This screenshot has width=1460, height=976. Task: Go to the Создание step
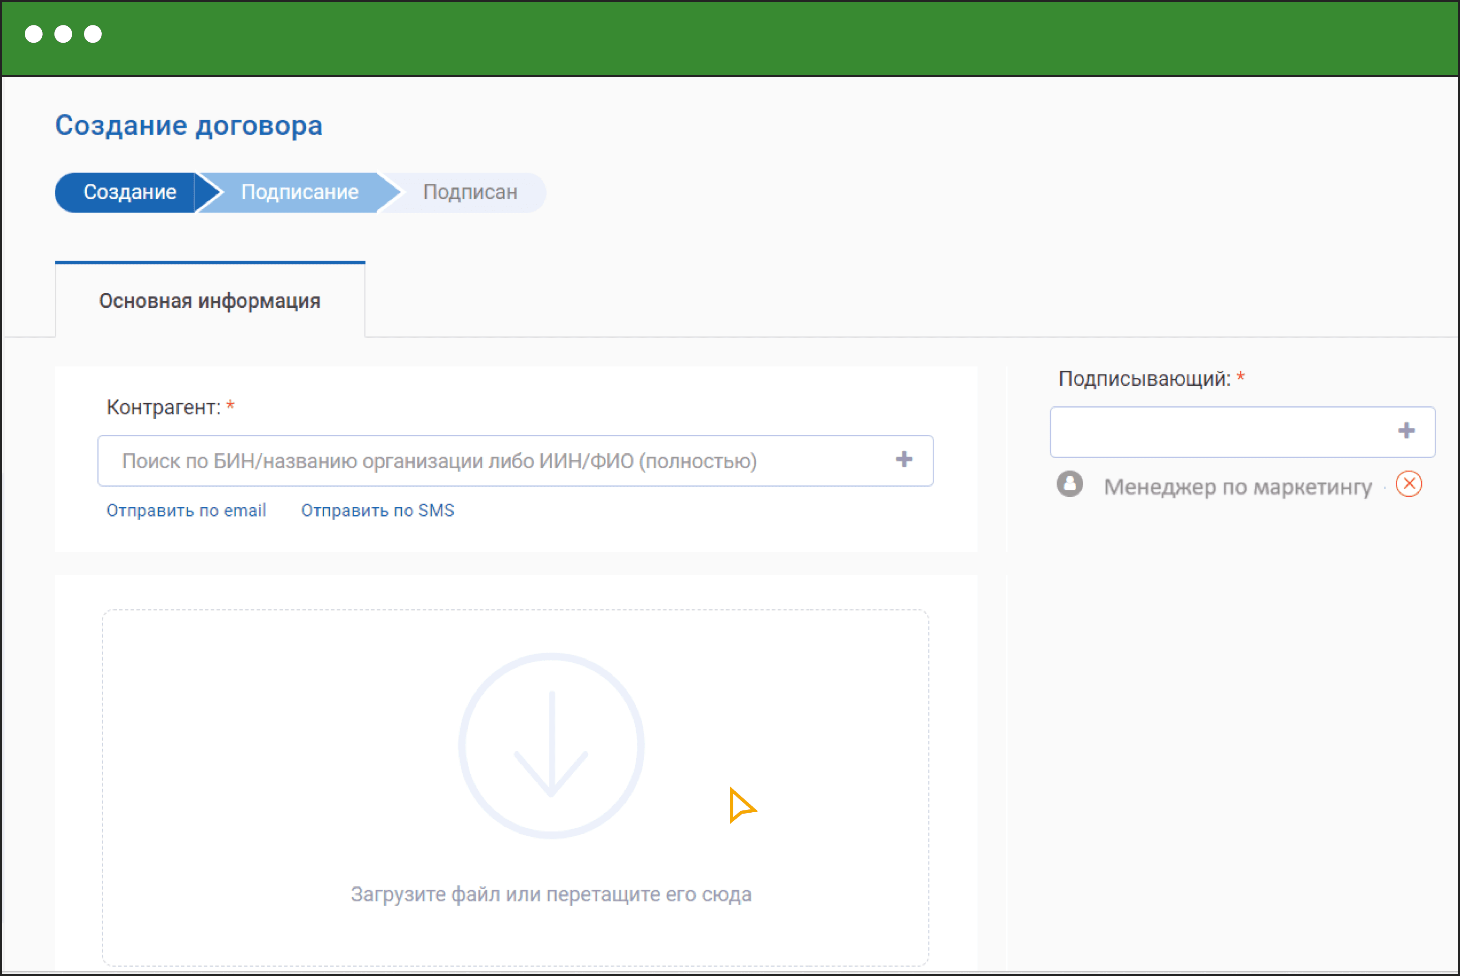click(x=129, y=192)
